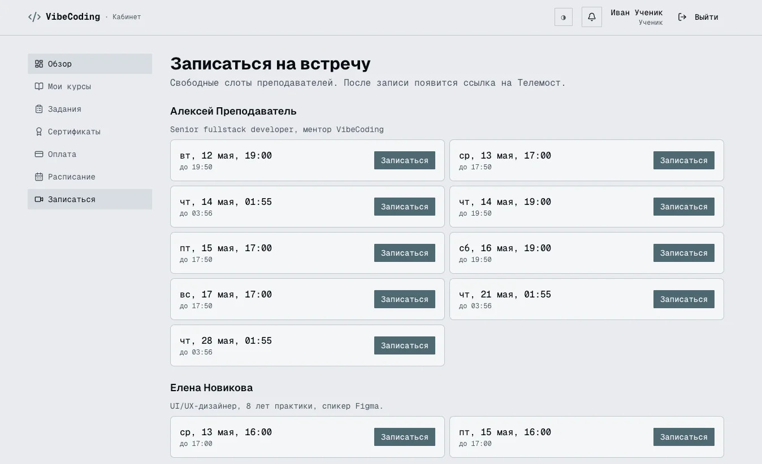The image size is (762, 464).
Task: Book the чт, 28 мая, 01:55 slot
Action: tap(405, 345)
